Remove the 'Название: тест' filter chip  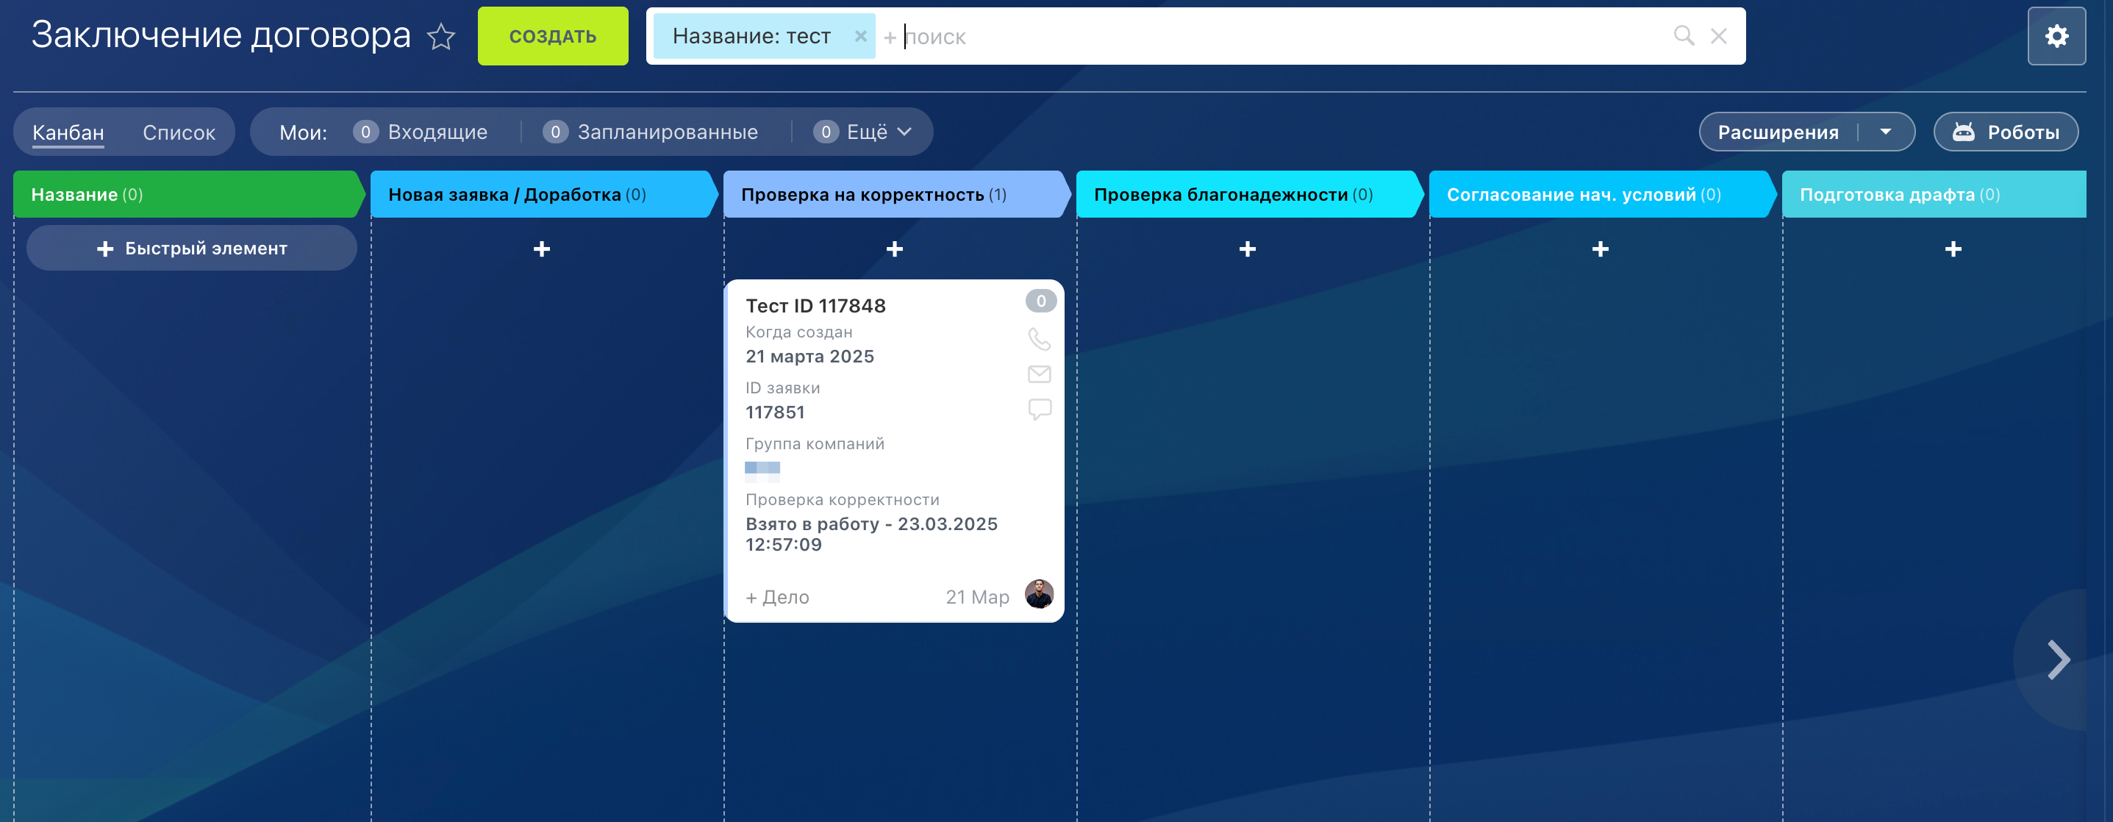pyautogui.click(x=859, y=36)
